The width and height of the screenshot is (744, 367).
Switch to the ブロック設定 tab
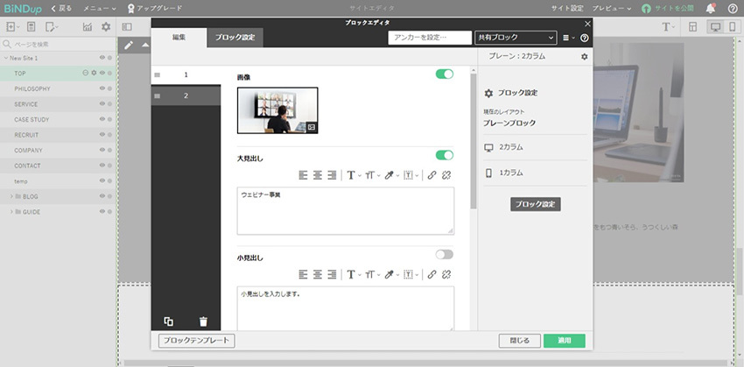click(235, 37)
